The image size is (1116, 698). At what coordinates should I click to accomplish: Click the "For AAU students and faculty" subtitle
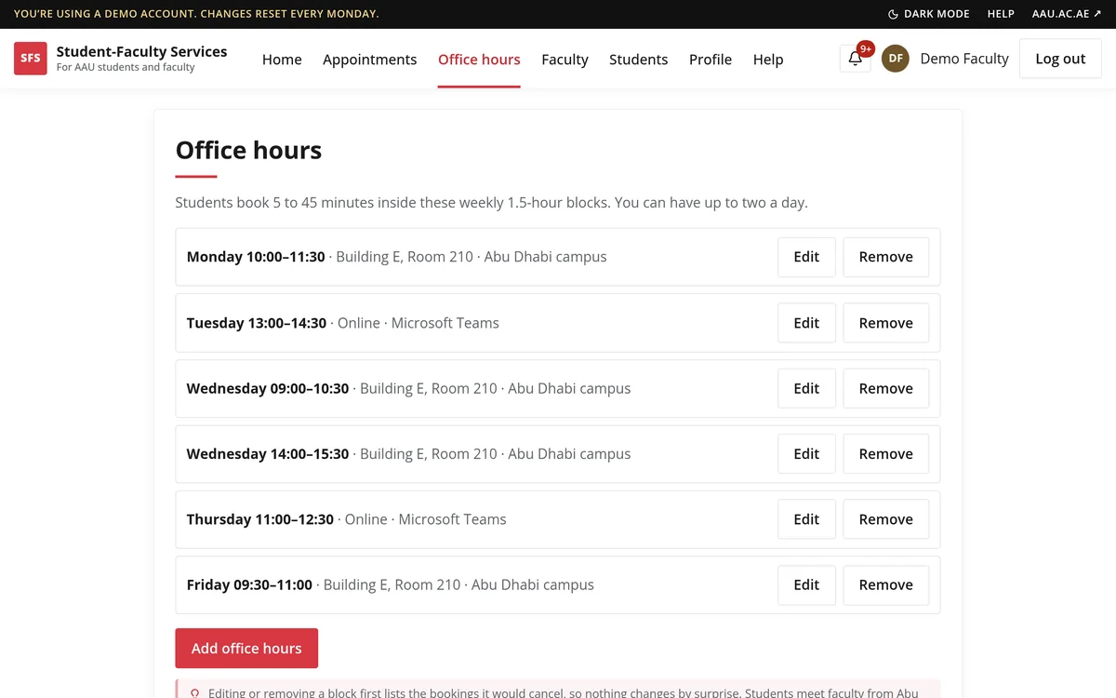[126, 67]
